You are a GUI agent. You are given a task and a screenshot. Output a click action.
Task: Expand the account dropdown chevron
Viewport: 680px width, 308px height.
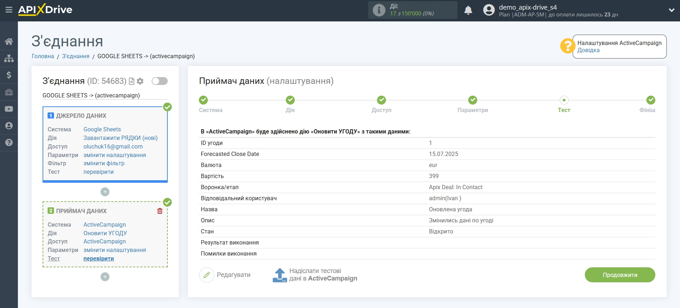tap(671, 10)
